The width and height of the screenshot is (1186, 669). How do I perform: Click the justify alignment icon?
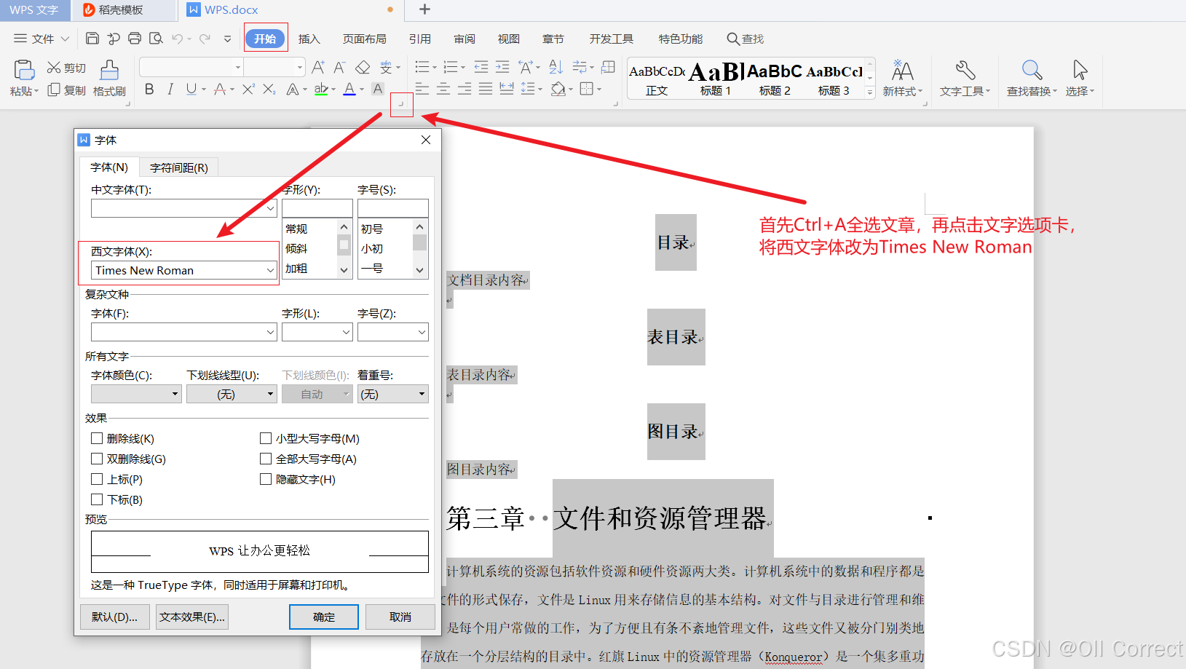click(486, 89)
